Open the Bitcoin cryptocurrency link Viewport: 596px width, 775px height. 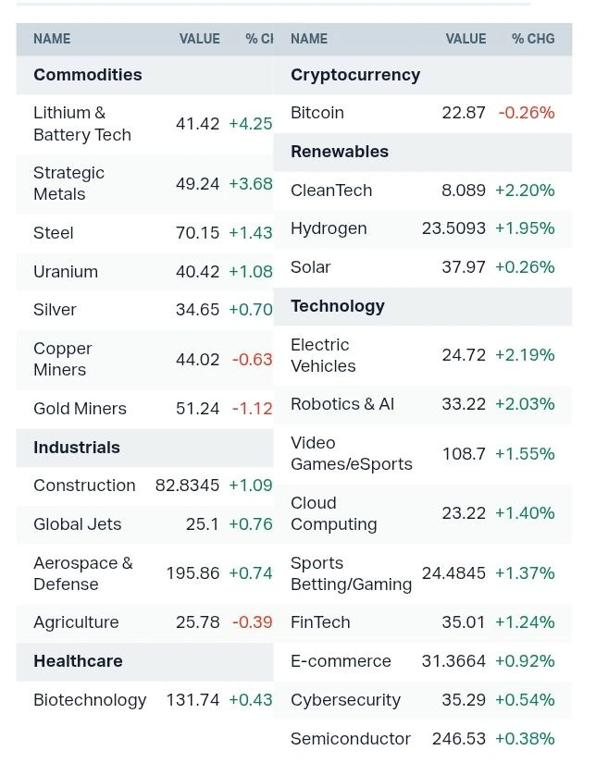[317, 113]
